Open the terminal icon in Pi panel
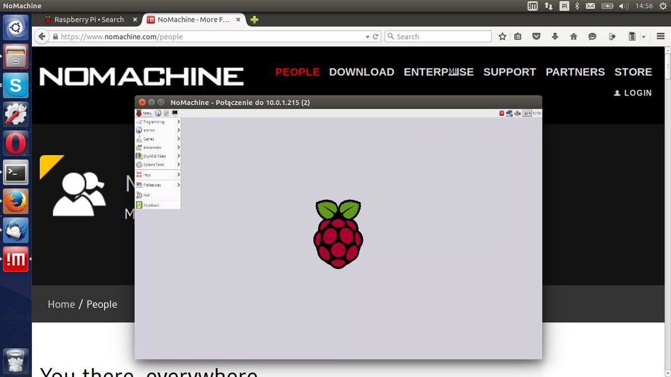Image resolution: width=671 pixels, height=377 pixels. pyautogui.click(x=175, y=113)
